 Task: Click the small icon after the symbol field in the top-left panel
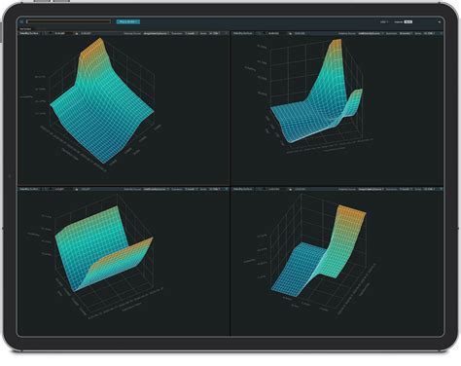point(77,33)
